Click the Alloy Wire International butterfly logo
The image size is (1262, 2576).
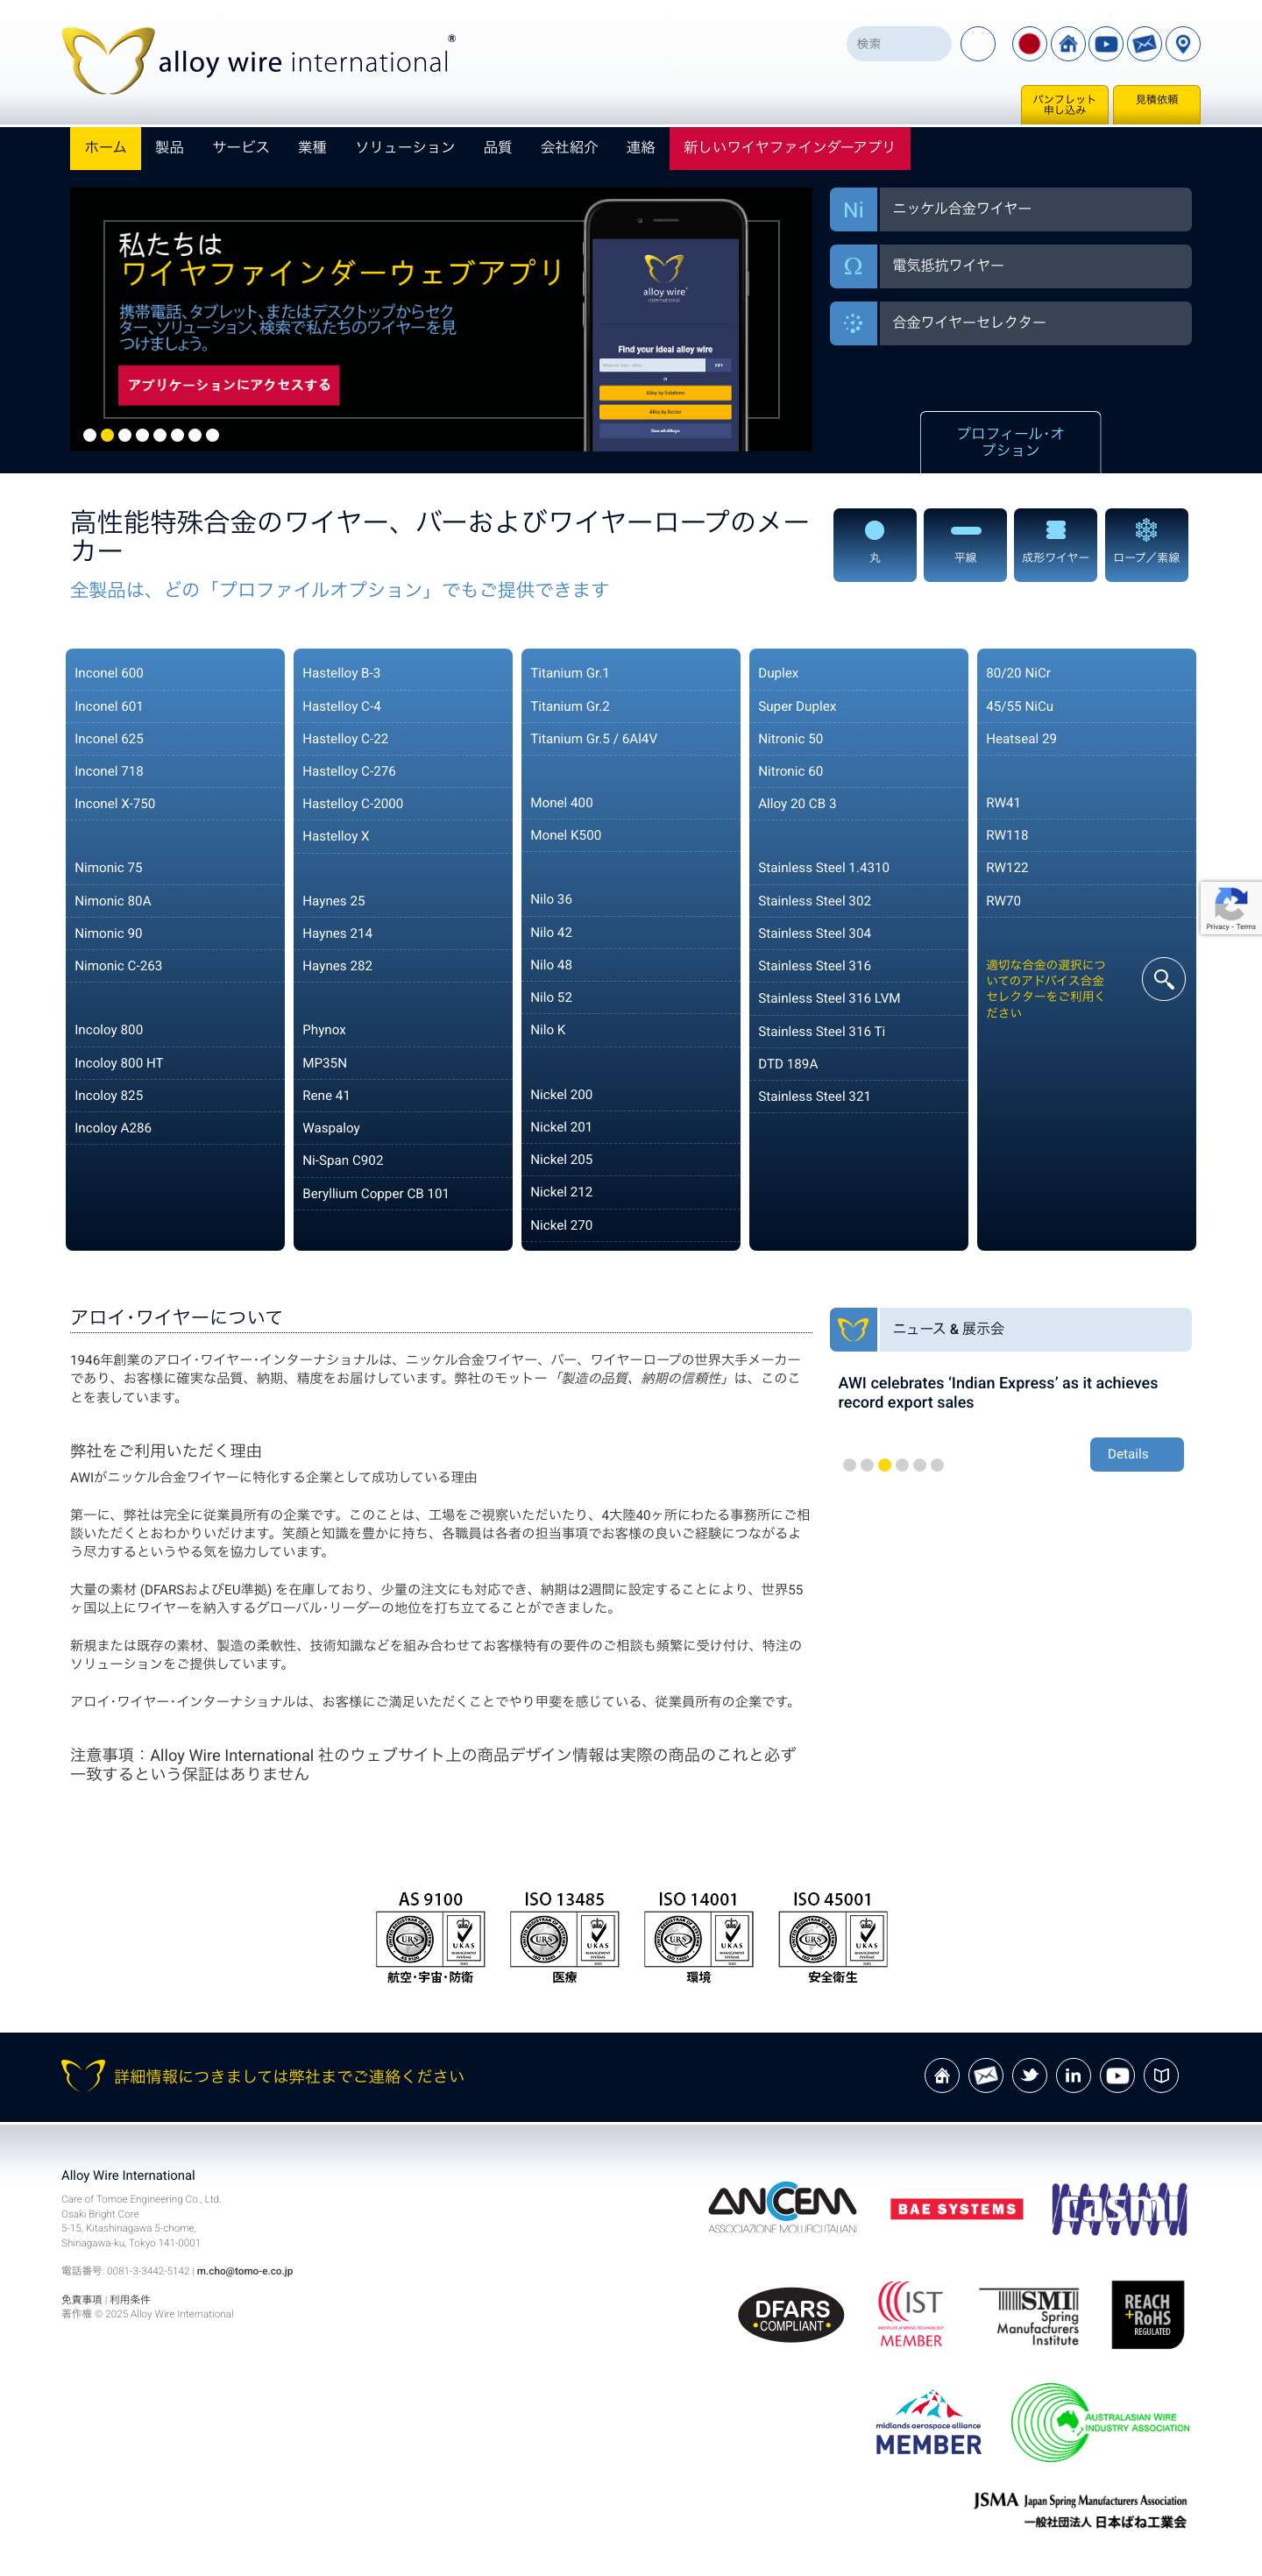coord(108,61)
